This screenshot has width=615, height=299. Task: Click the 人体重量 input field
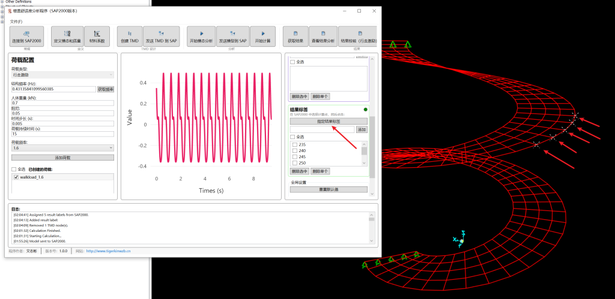click(62, 103)
